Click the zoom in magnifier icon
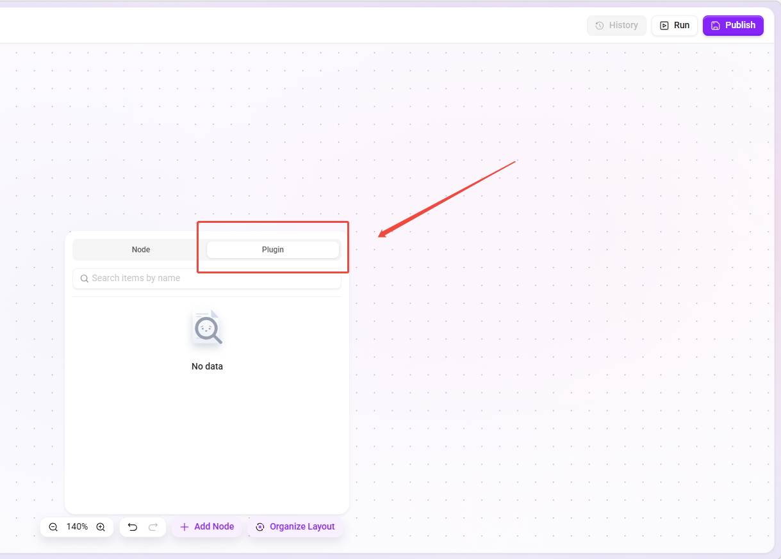 pyautogui.click(x=101, y=527)
